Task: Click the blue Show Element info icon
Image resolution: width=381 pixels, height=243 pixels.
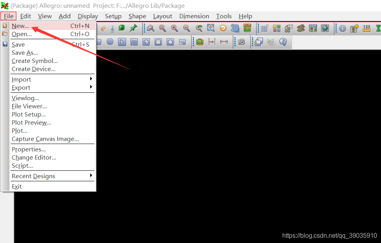Action: point(343,28)
